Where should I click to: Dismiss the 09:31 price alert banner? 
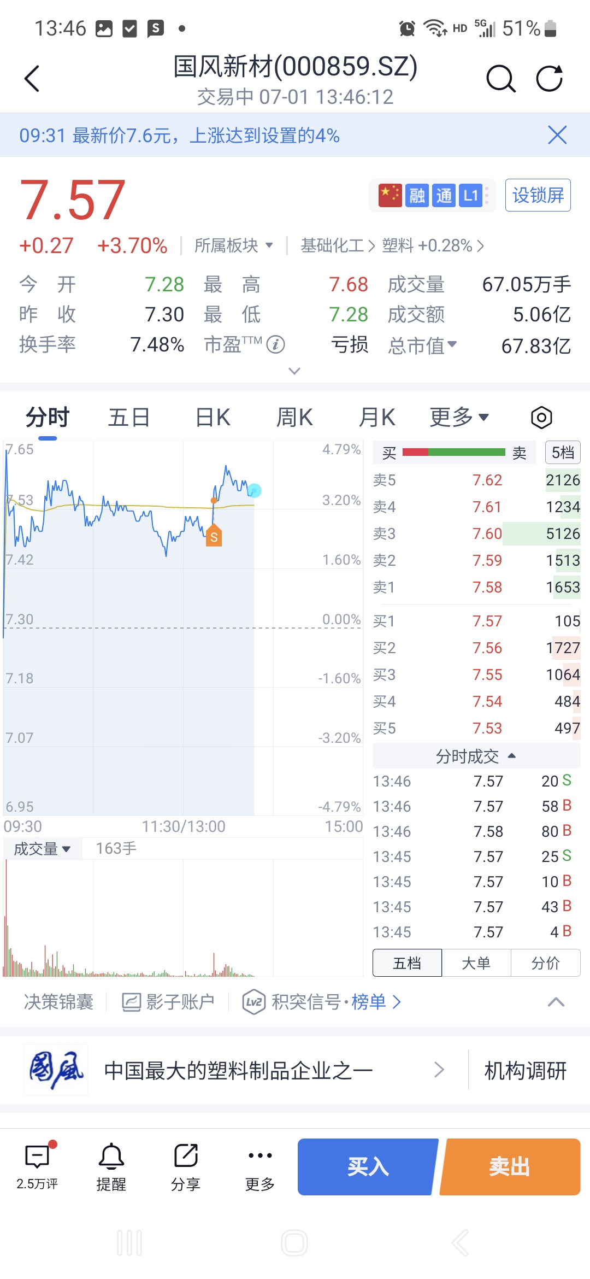557,135
